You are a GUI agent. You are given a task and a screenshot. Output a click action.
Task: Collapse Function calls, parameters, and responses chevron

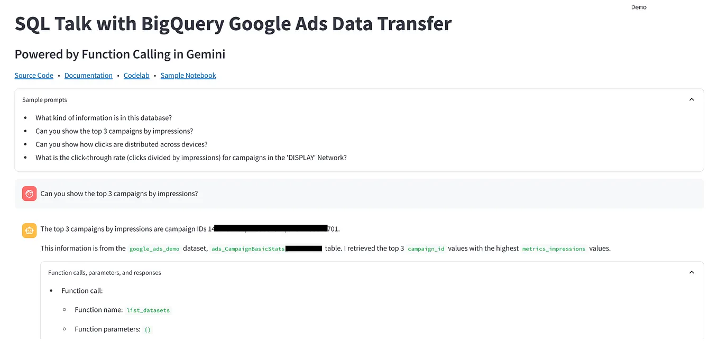point(691,272)
